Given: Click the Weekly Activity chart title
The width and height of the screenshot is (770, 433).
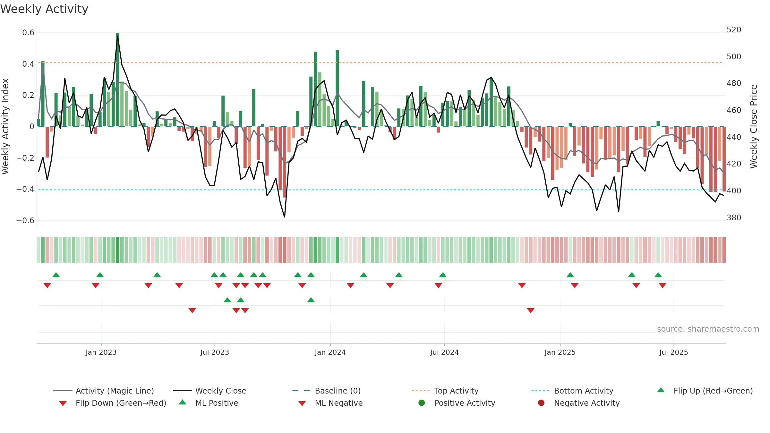Looking at the screenshot, I should (44, 9).
